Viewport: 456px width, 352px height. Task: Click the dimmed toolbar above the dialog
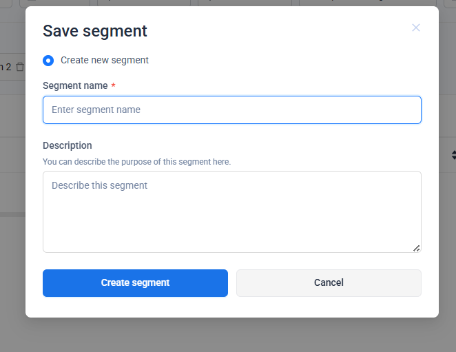[227, 3]
